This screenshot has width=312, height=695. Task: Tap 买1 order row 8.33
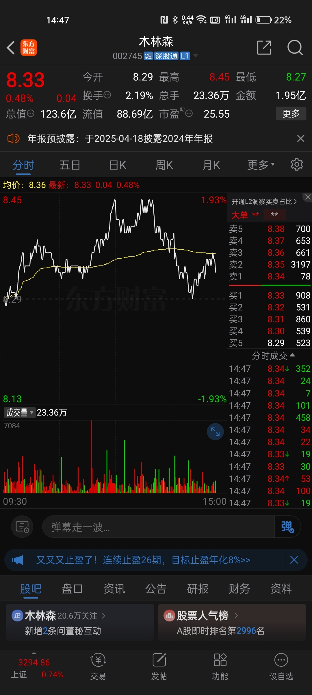point(270,295)
